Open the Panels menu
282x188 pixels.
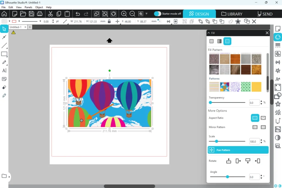(x=28, y=7)
